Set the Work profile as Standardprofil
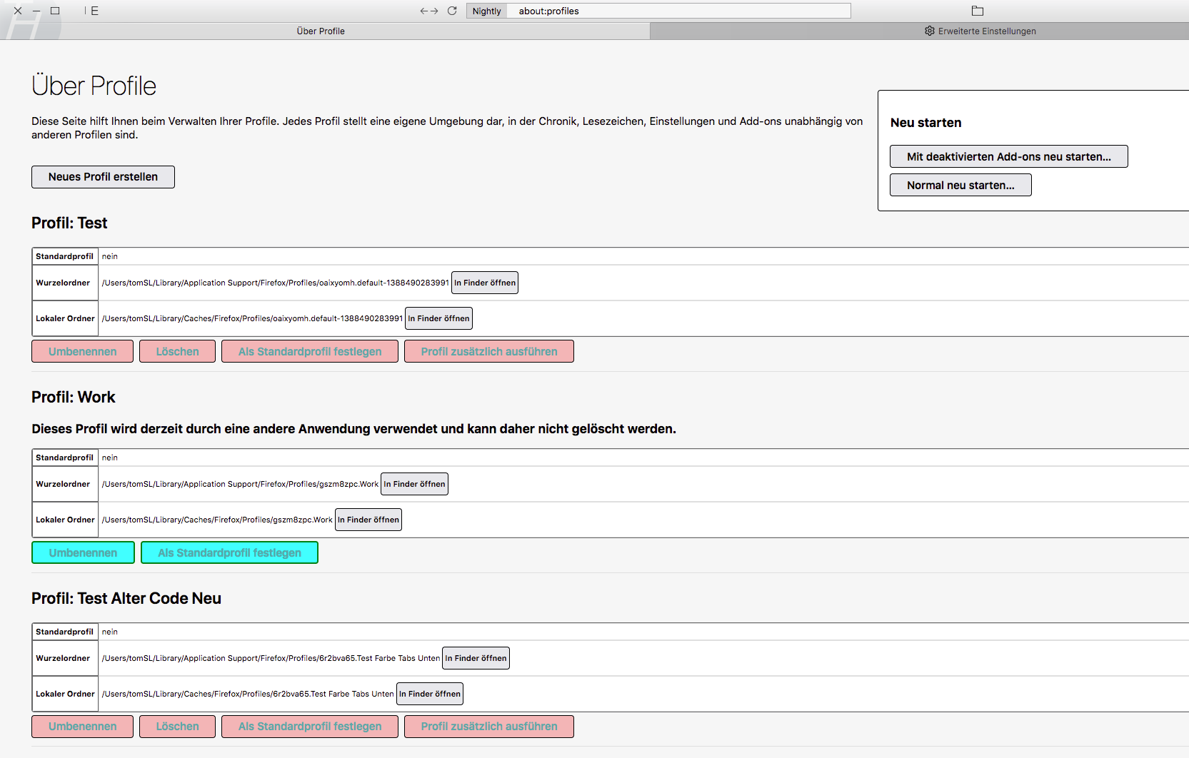 (229, 553)
